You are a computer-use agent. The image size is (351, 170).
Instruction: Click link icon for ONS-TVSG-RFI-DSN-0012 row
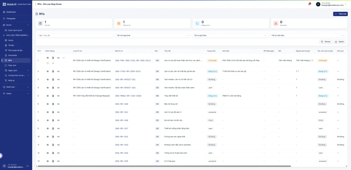pos(58,71)
